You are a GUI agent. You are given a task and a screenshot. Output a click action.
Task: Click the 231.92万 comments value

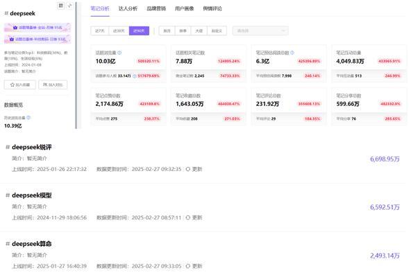click(267, 104)
